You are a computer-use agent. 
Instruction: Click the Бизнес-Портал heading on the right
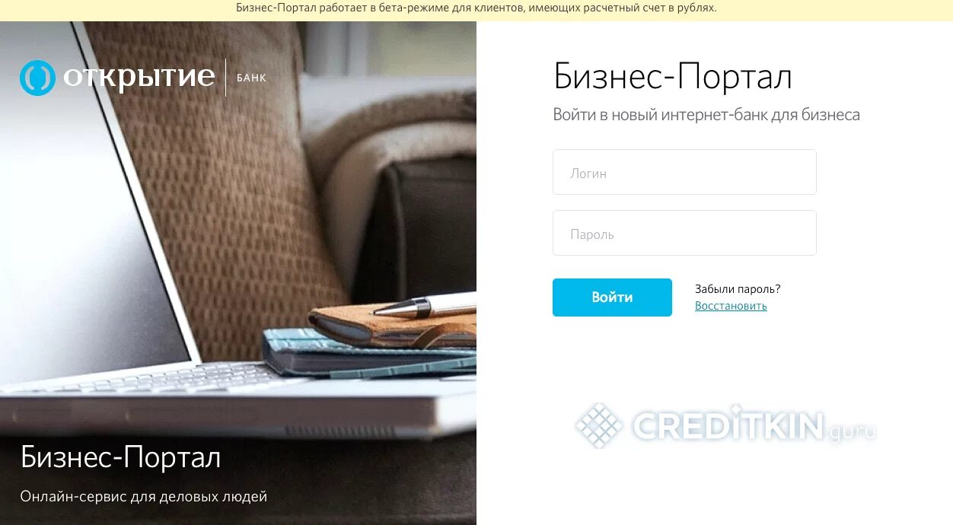(672, 77)
